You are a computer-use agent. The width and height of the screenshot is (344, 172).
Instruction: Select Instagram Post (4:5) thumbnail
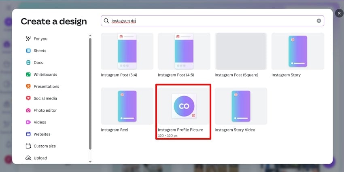(x=184, y=51)
